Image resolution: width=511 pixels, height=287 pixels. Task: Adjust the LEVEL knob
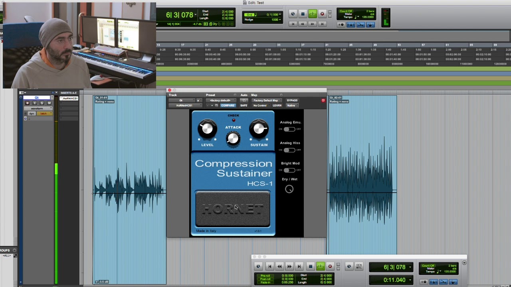[207, 128]
